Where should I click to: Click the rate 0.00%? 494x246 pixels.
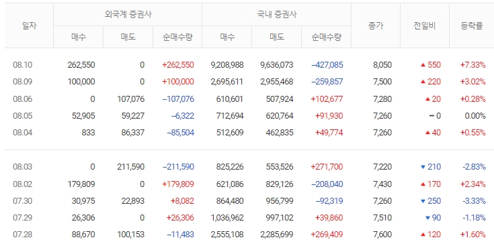tap(475, 116)
